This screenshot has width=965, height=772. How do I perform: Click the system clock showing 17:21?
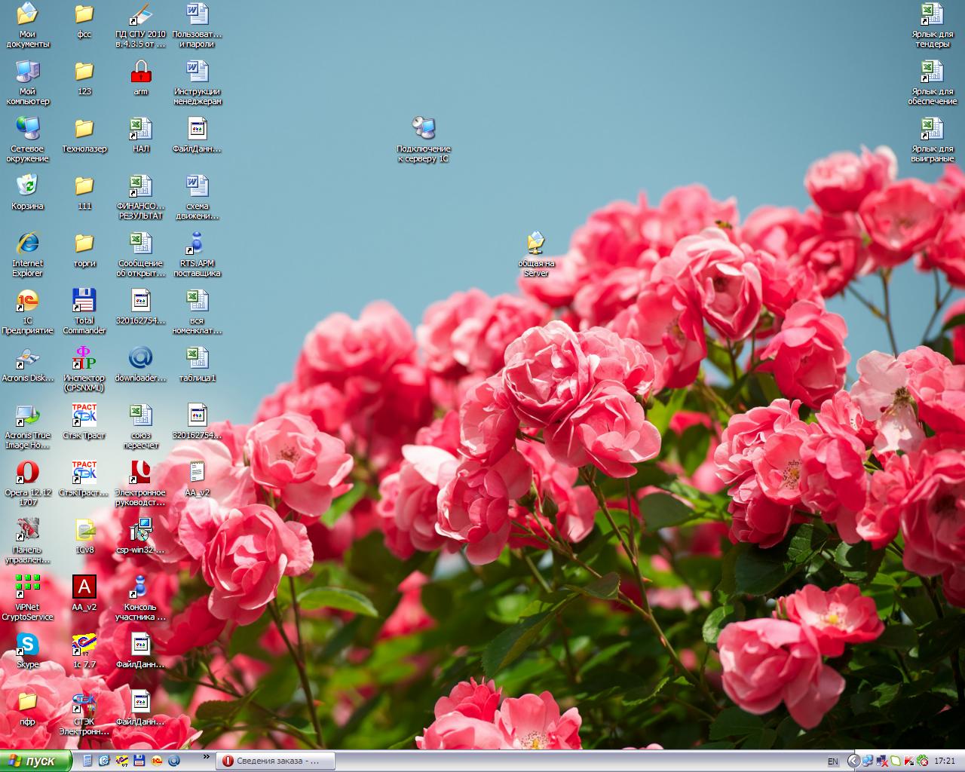click(945, 761)
